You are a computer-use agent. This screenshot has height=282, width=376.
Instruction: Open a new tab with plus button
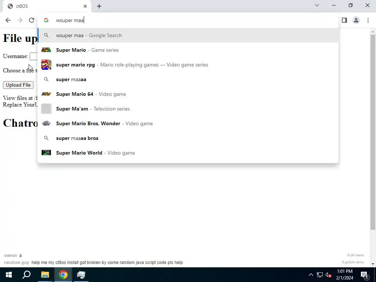point(99,6)
